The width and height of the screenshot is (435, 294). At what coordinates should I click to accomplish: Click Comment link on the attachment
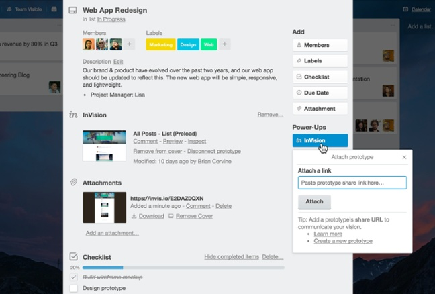point(198,206)
